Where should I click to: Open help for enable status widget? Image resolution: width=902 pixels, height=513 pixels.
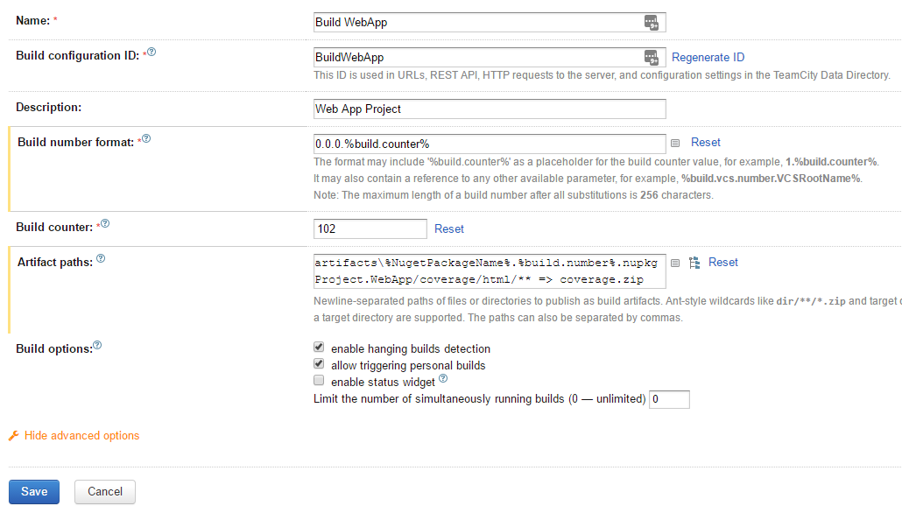443,379
